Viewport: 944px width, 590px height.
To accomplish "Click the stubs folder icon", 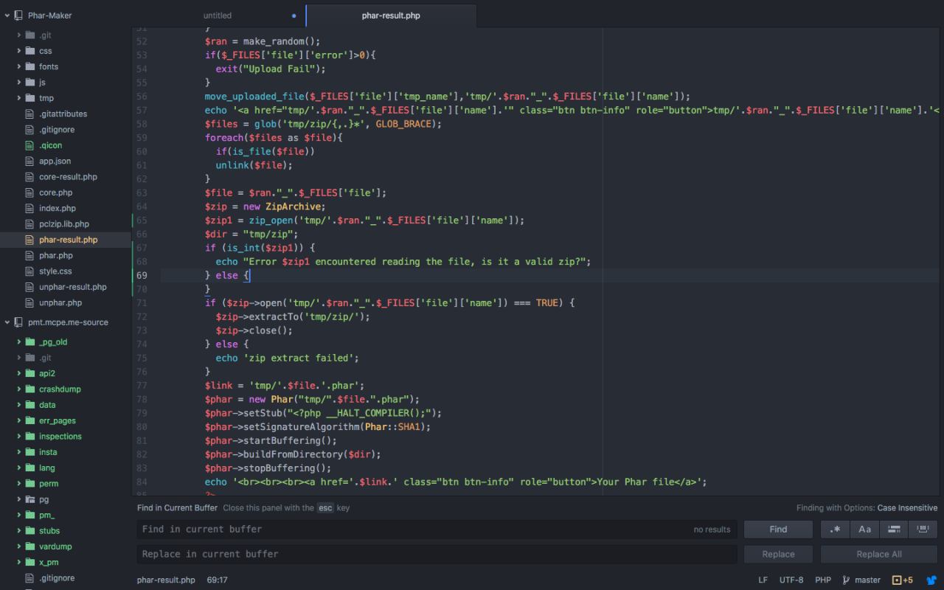I will click(x=30, y=530).
